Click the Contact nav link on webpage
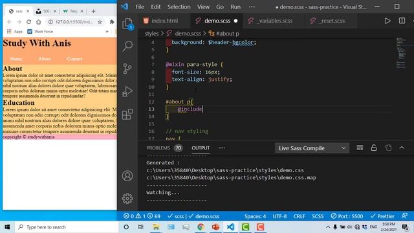The width and height of the screenshot is (414, 233). click(x=74, y=59)
